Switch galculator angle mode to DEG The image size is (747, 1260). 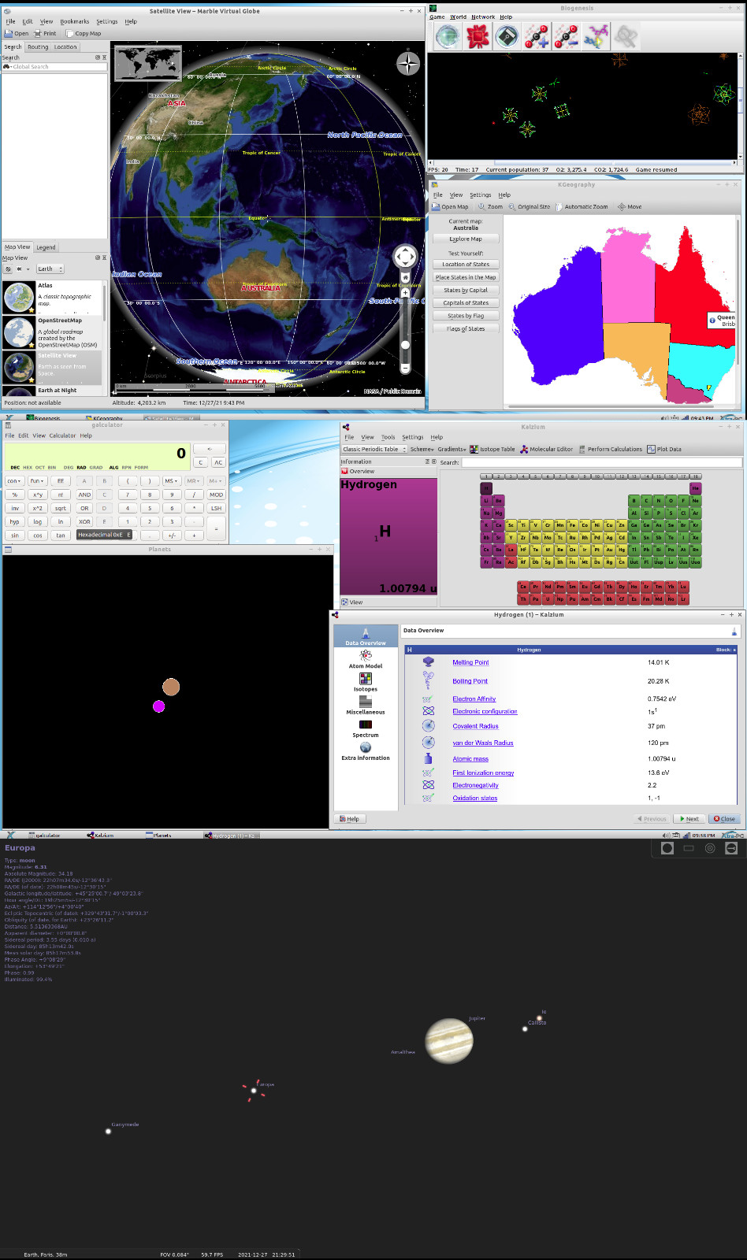point(69,467)
